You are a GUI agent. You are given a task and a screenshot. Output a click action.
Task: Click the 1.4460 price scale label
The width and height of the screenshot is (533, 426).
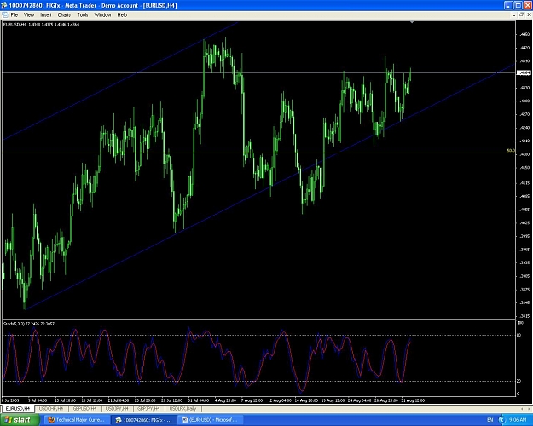(x=524, y=34)
